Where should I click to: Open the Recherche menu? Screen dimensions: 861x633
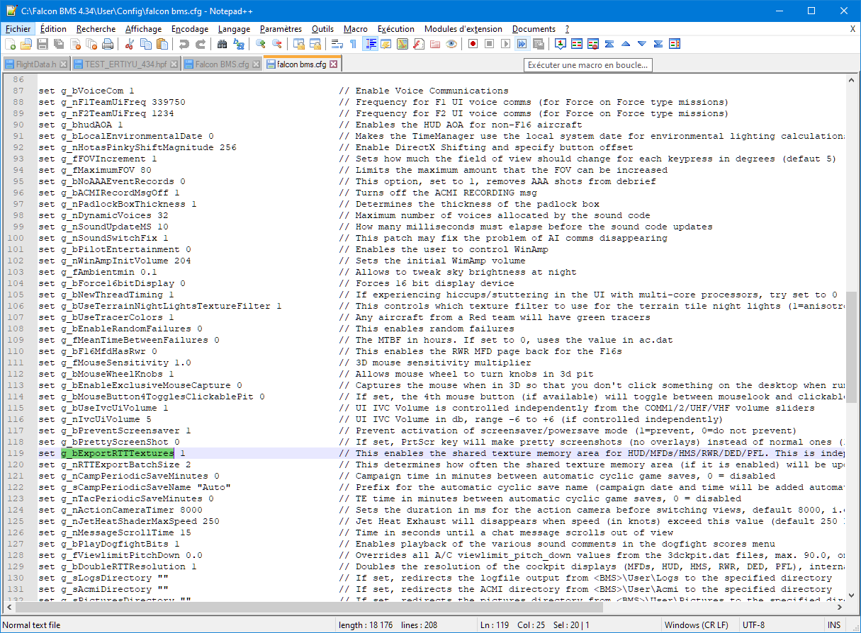pos(96,29)
